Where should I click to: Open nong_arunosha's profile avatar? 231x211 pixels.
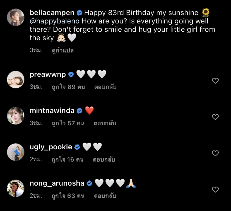(15, 188)
